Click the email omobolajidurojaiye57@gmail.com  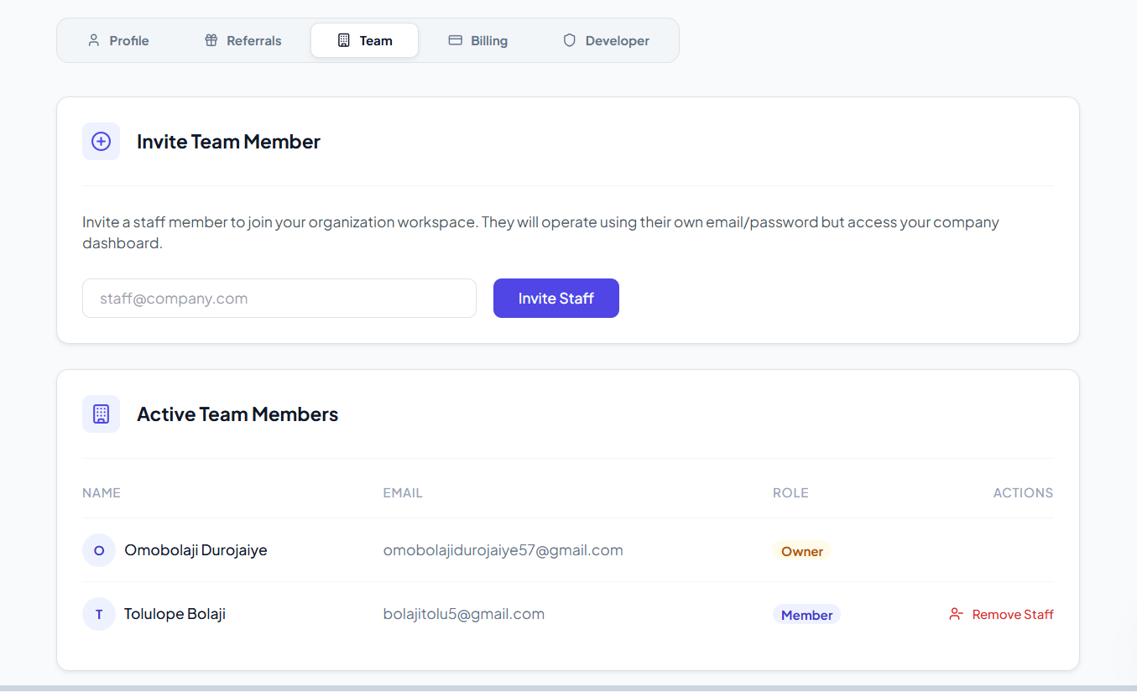[503, 551]
